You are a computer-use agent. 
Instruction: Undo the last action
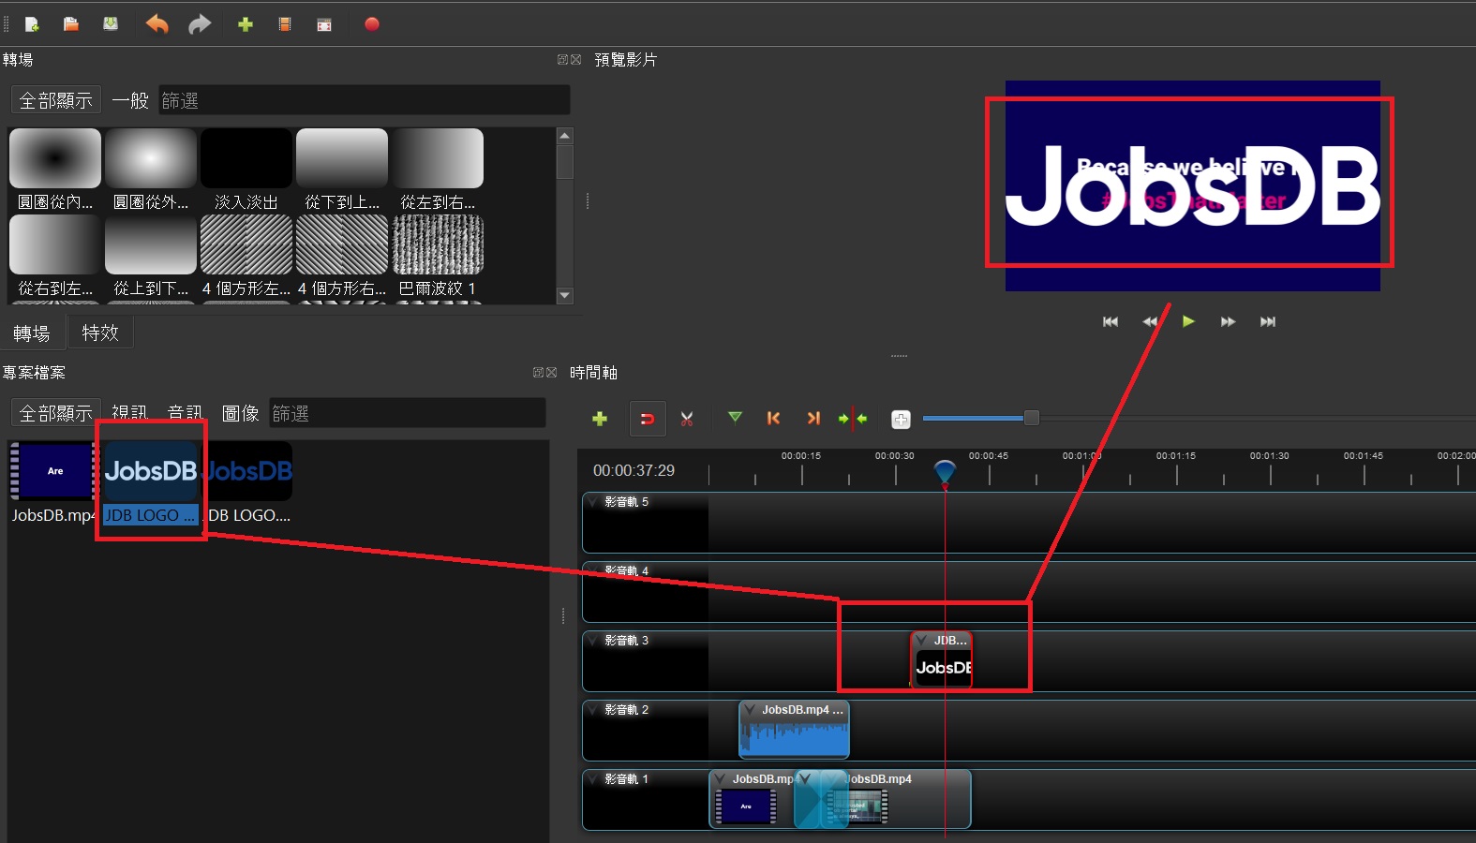pyautogui.click(x=157, y=24)
